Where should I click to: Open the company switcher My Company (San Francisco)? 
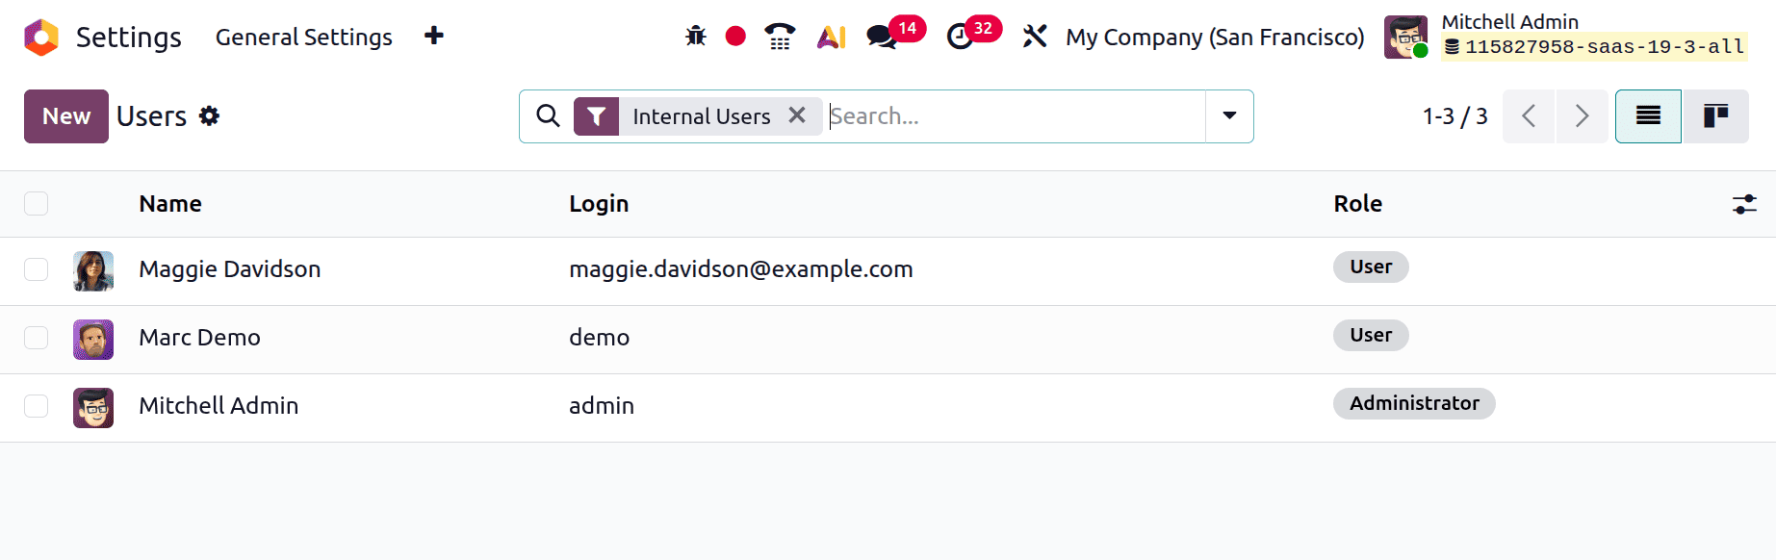1215,37
